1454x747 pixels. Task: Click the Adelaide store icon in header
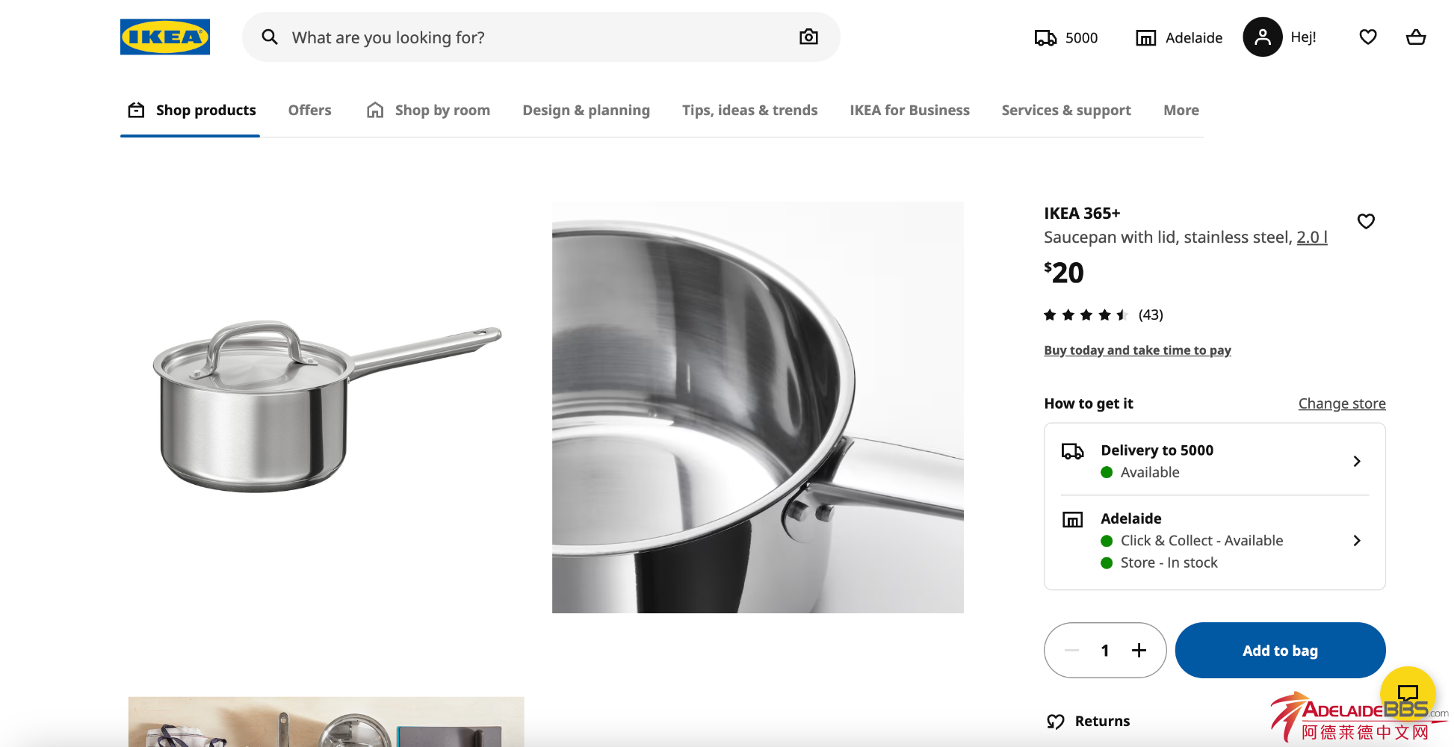[x=1145, y=38]
